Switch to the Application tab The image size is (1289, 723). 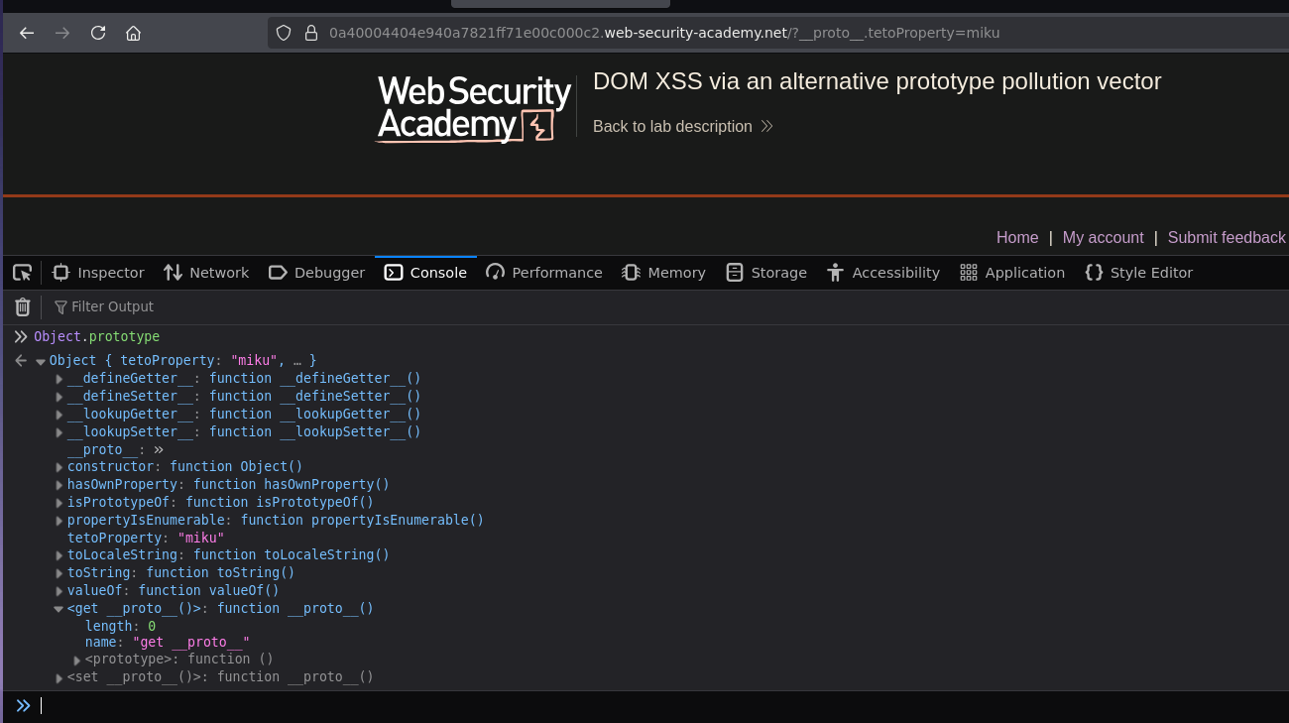coord(1012,273)
